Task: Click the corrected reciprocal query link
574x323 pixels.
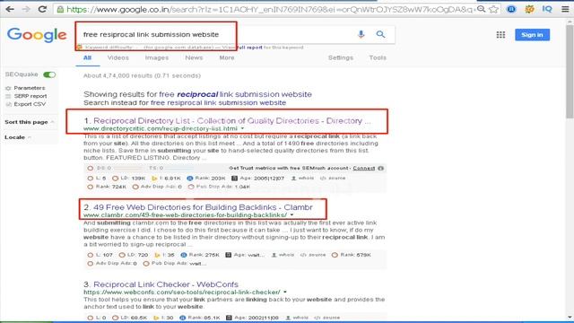Action: coord(235,94)
